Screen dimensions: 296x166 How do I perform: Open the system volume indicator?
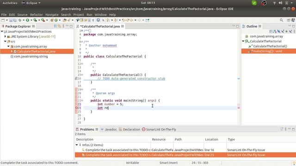(x=281, y=3)
